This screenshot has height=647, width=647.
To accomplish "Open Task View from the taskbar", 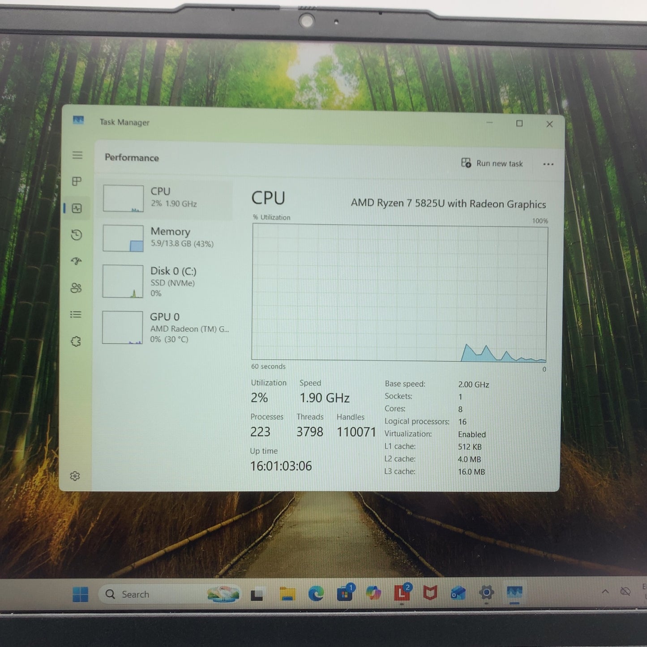I will tap(257, 595).
